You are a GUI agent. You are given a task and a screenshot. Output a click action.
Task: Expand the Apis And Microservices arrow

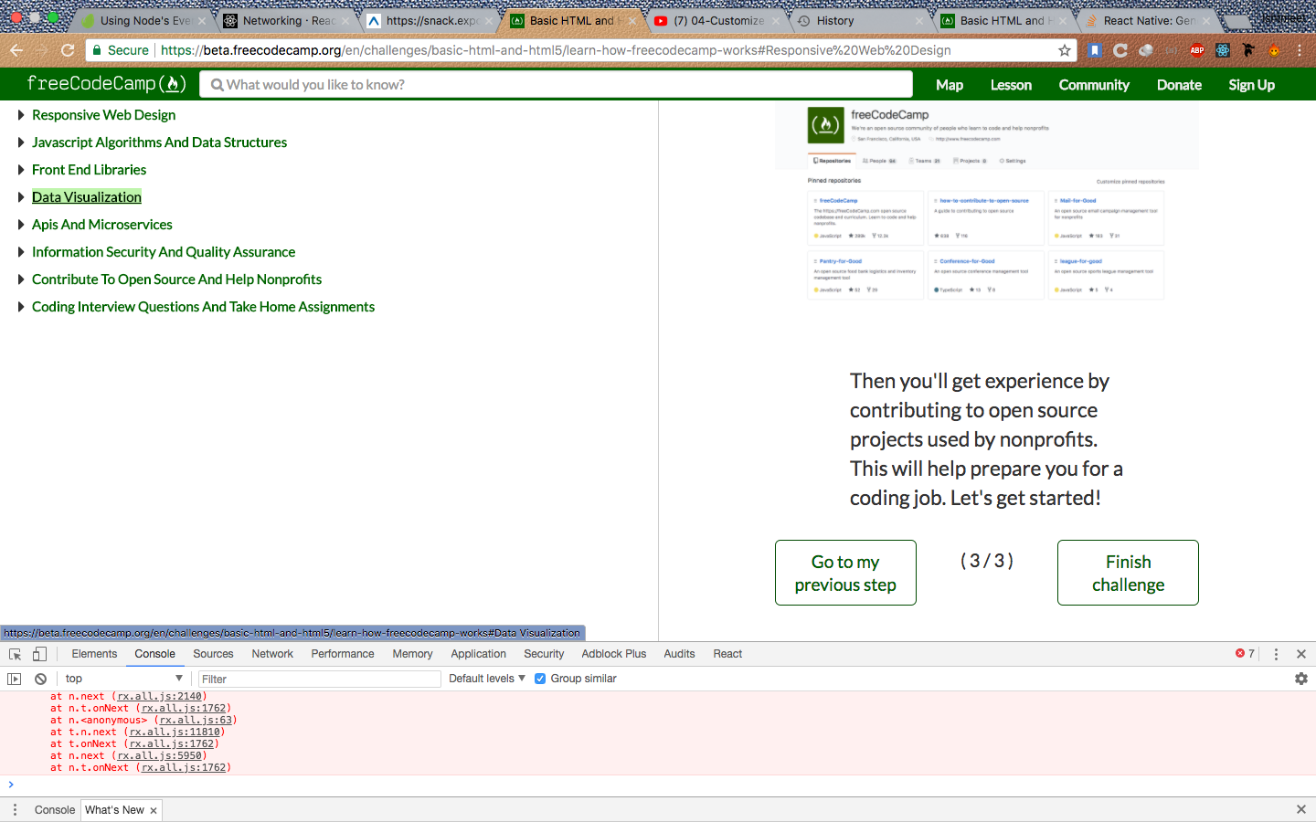(x=21, y=225)
